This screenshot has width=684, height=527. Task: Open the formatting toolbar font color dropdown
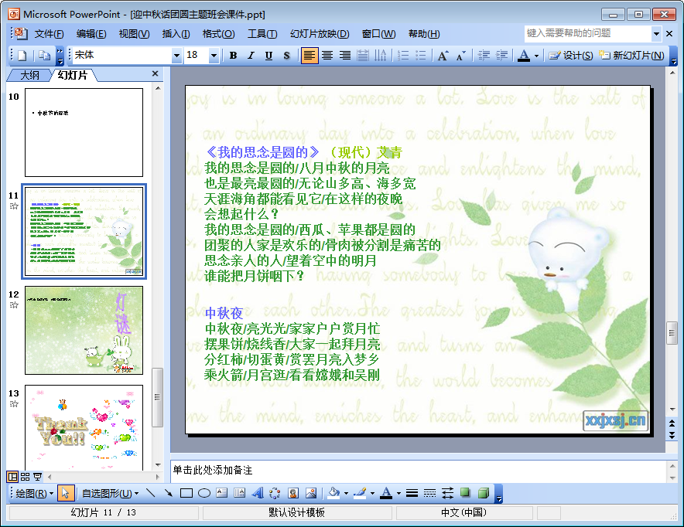coord(536,56)
